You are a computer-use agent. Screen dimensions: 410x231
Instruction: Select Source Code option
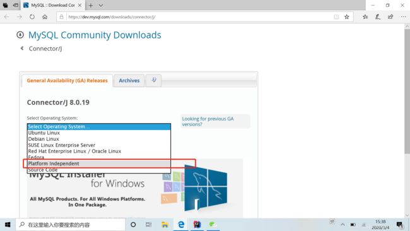pyautogui.click(x=99, y=170)
